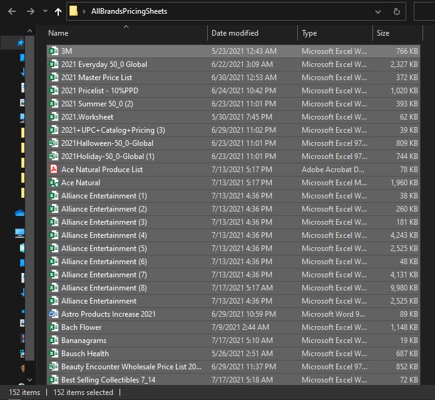Sort files by Size column
The height and width of the screenshot is (400, 435).
coord(397,33)
